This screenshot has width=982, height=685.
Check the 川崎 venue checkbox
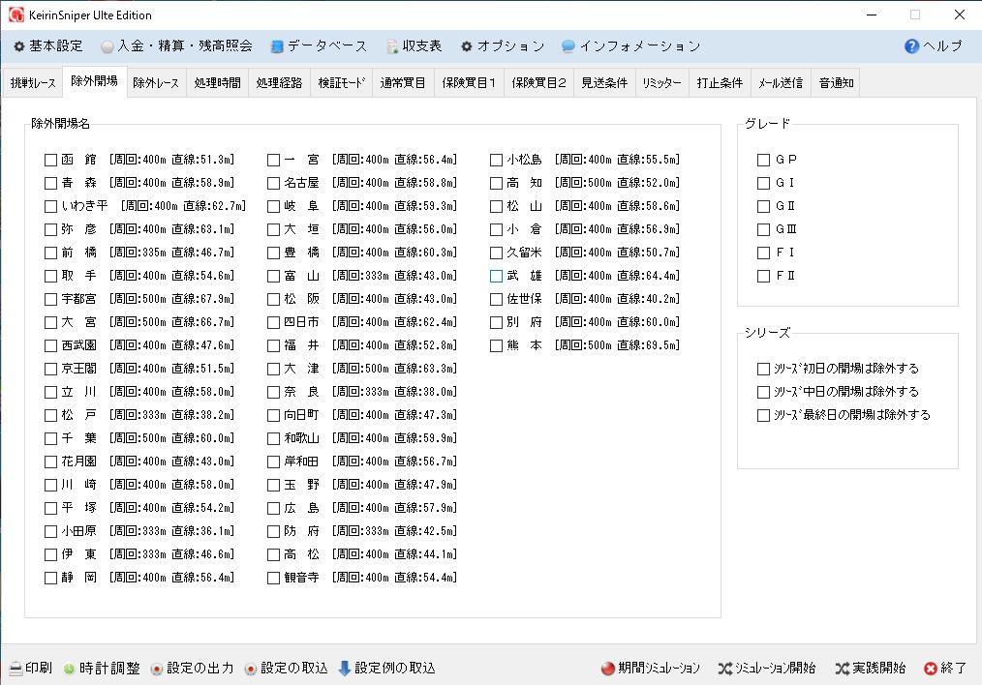pyautogui.click(x=50, y=485)
